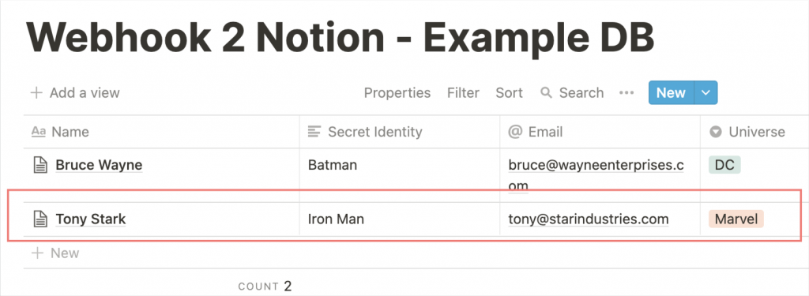Click the plus icon in the bottom New row
This screenshot has height=296, width=809.
36,253
